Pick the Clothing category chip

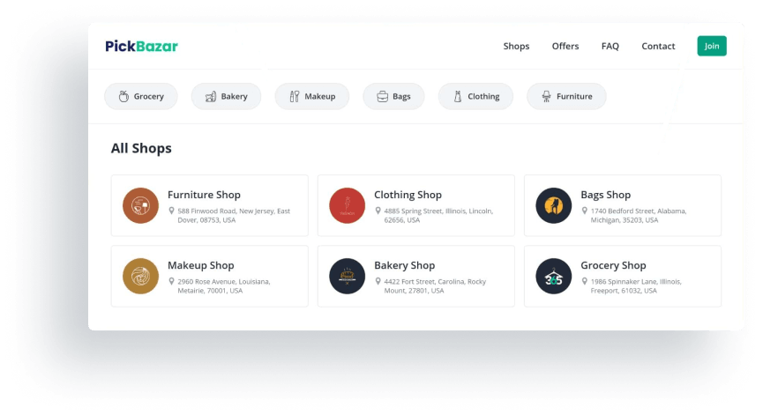coord(475,96)
